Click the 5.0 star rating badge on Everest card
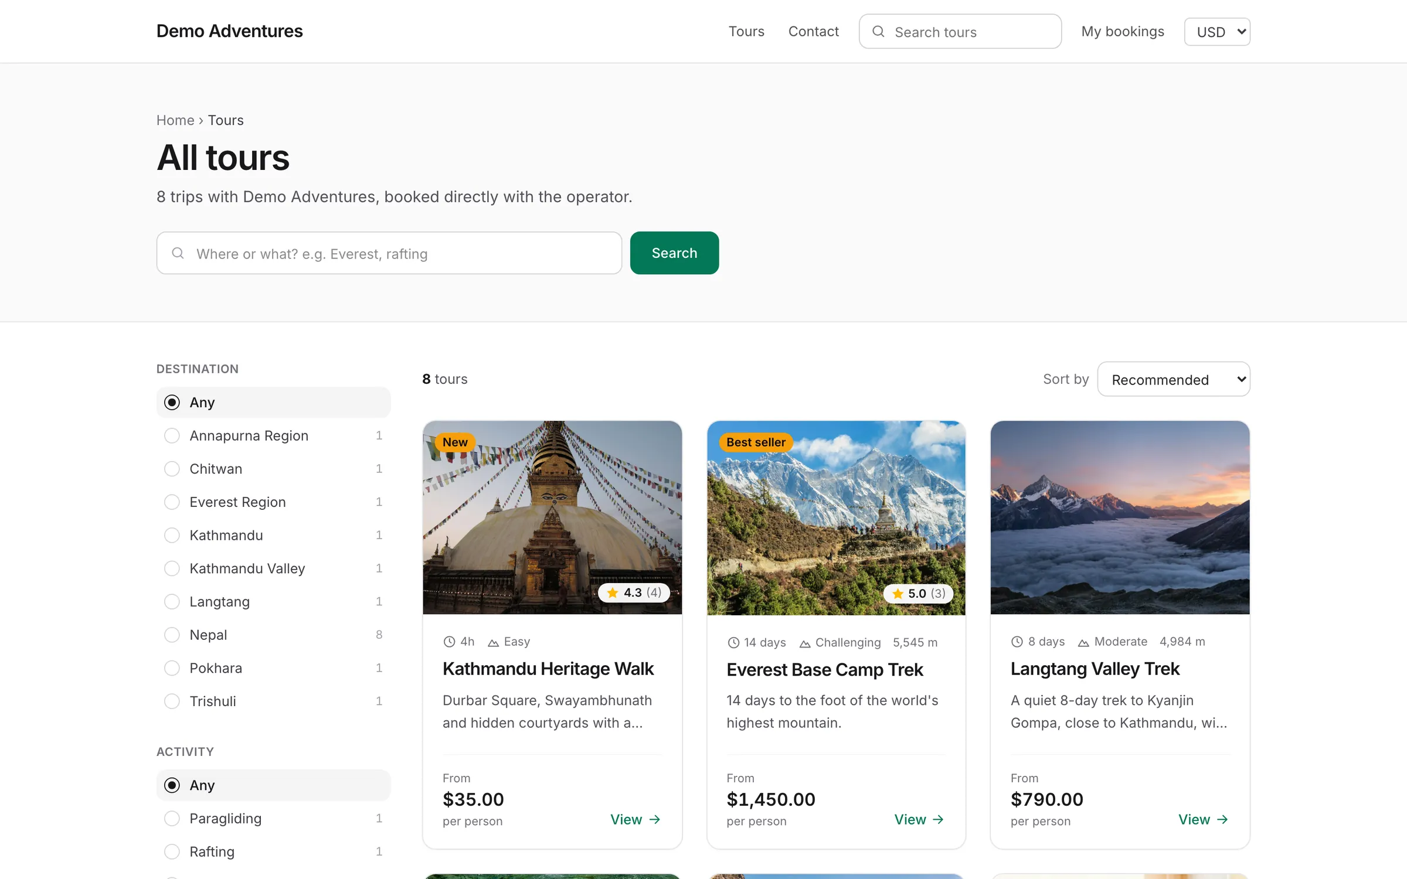1407x879 pixels. pyautogui.click(x=918, y=594)
